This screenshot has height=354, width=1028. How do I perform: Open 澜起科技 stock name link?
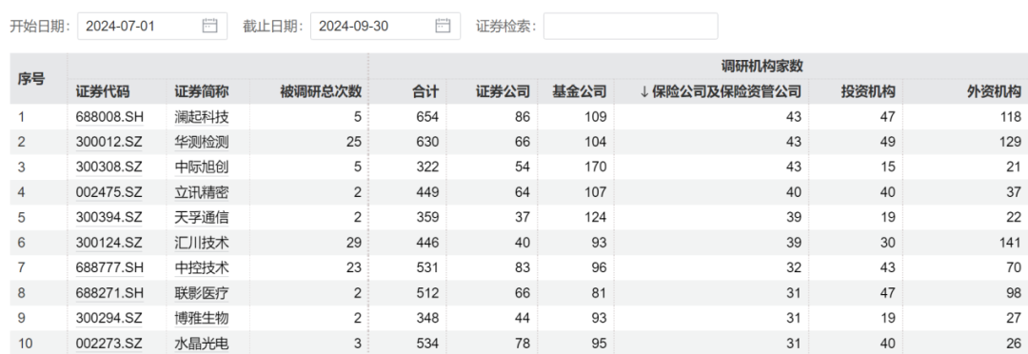click(x=201, y=117)
